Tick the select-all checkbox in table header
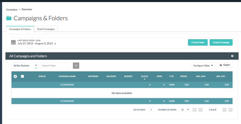Viewport: 241px width, 124px height. (x=23, y=76)
